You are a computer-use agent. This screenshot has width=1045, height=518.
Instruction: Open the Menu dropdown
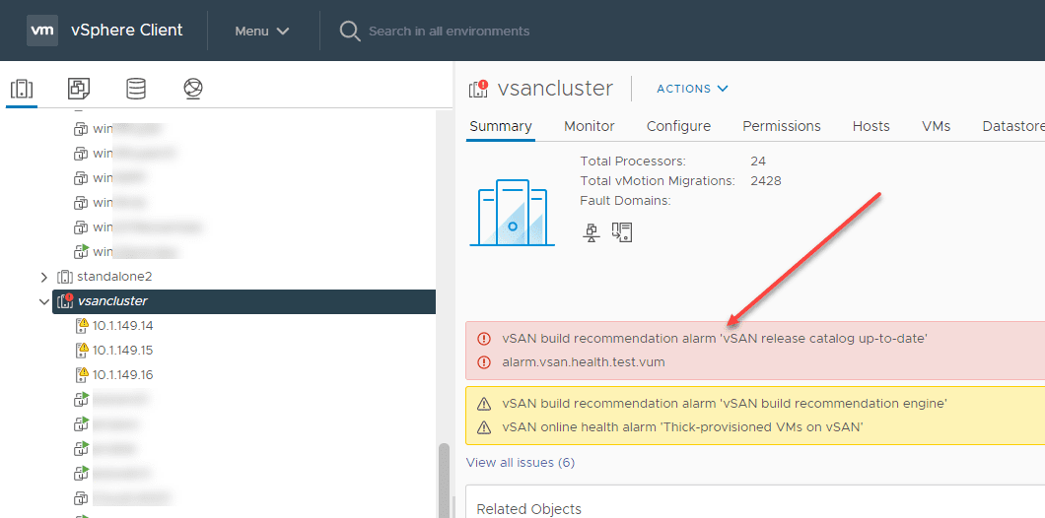pyautogui.click(x=262, y=32)
